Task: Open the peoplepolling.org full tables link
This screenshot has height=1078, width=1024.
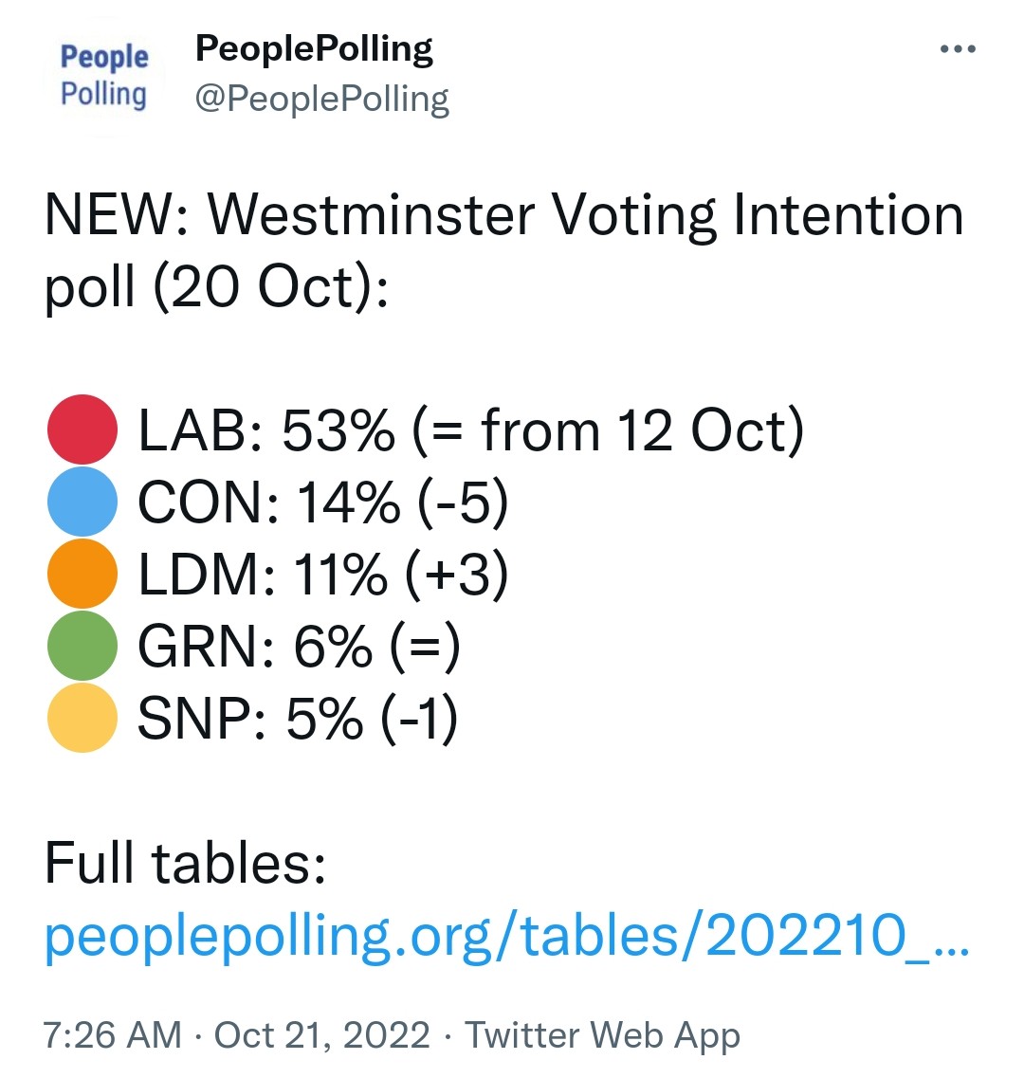Action: point(507,937)
